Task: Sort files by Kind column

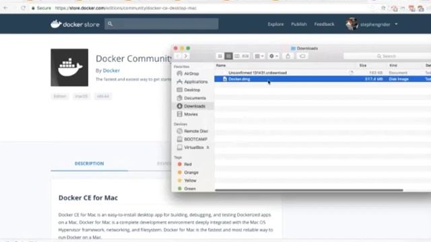Action: coord(393,65)
